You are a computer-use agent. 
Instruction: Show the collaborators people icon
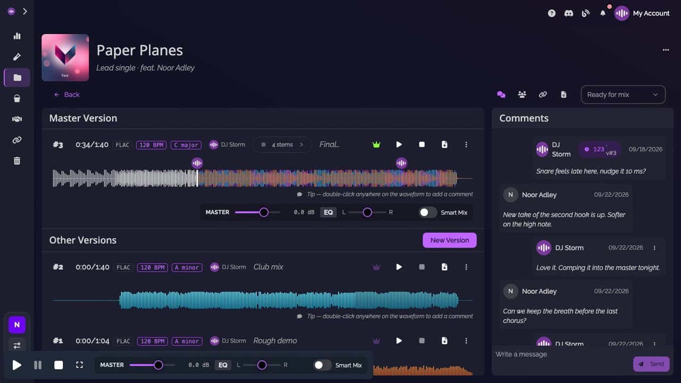(x=522, y=95)
